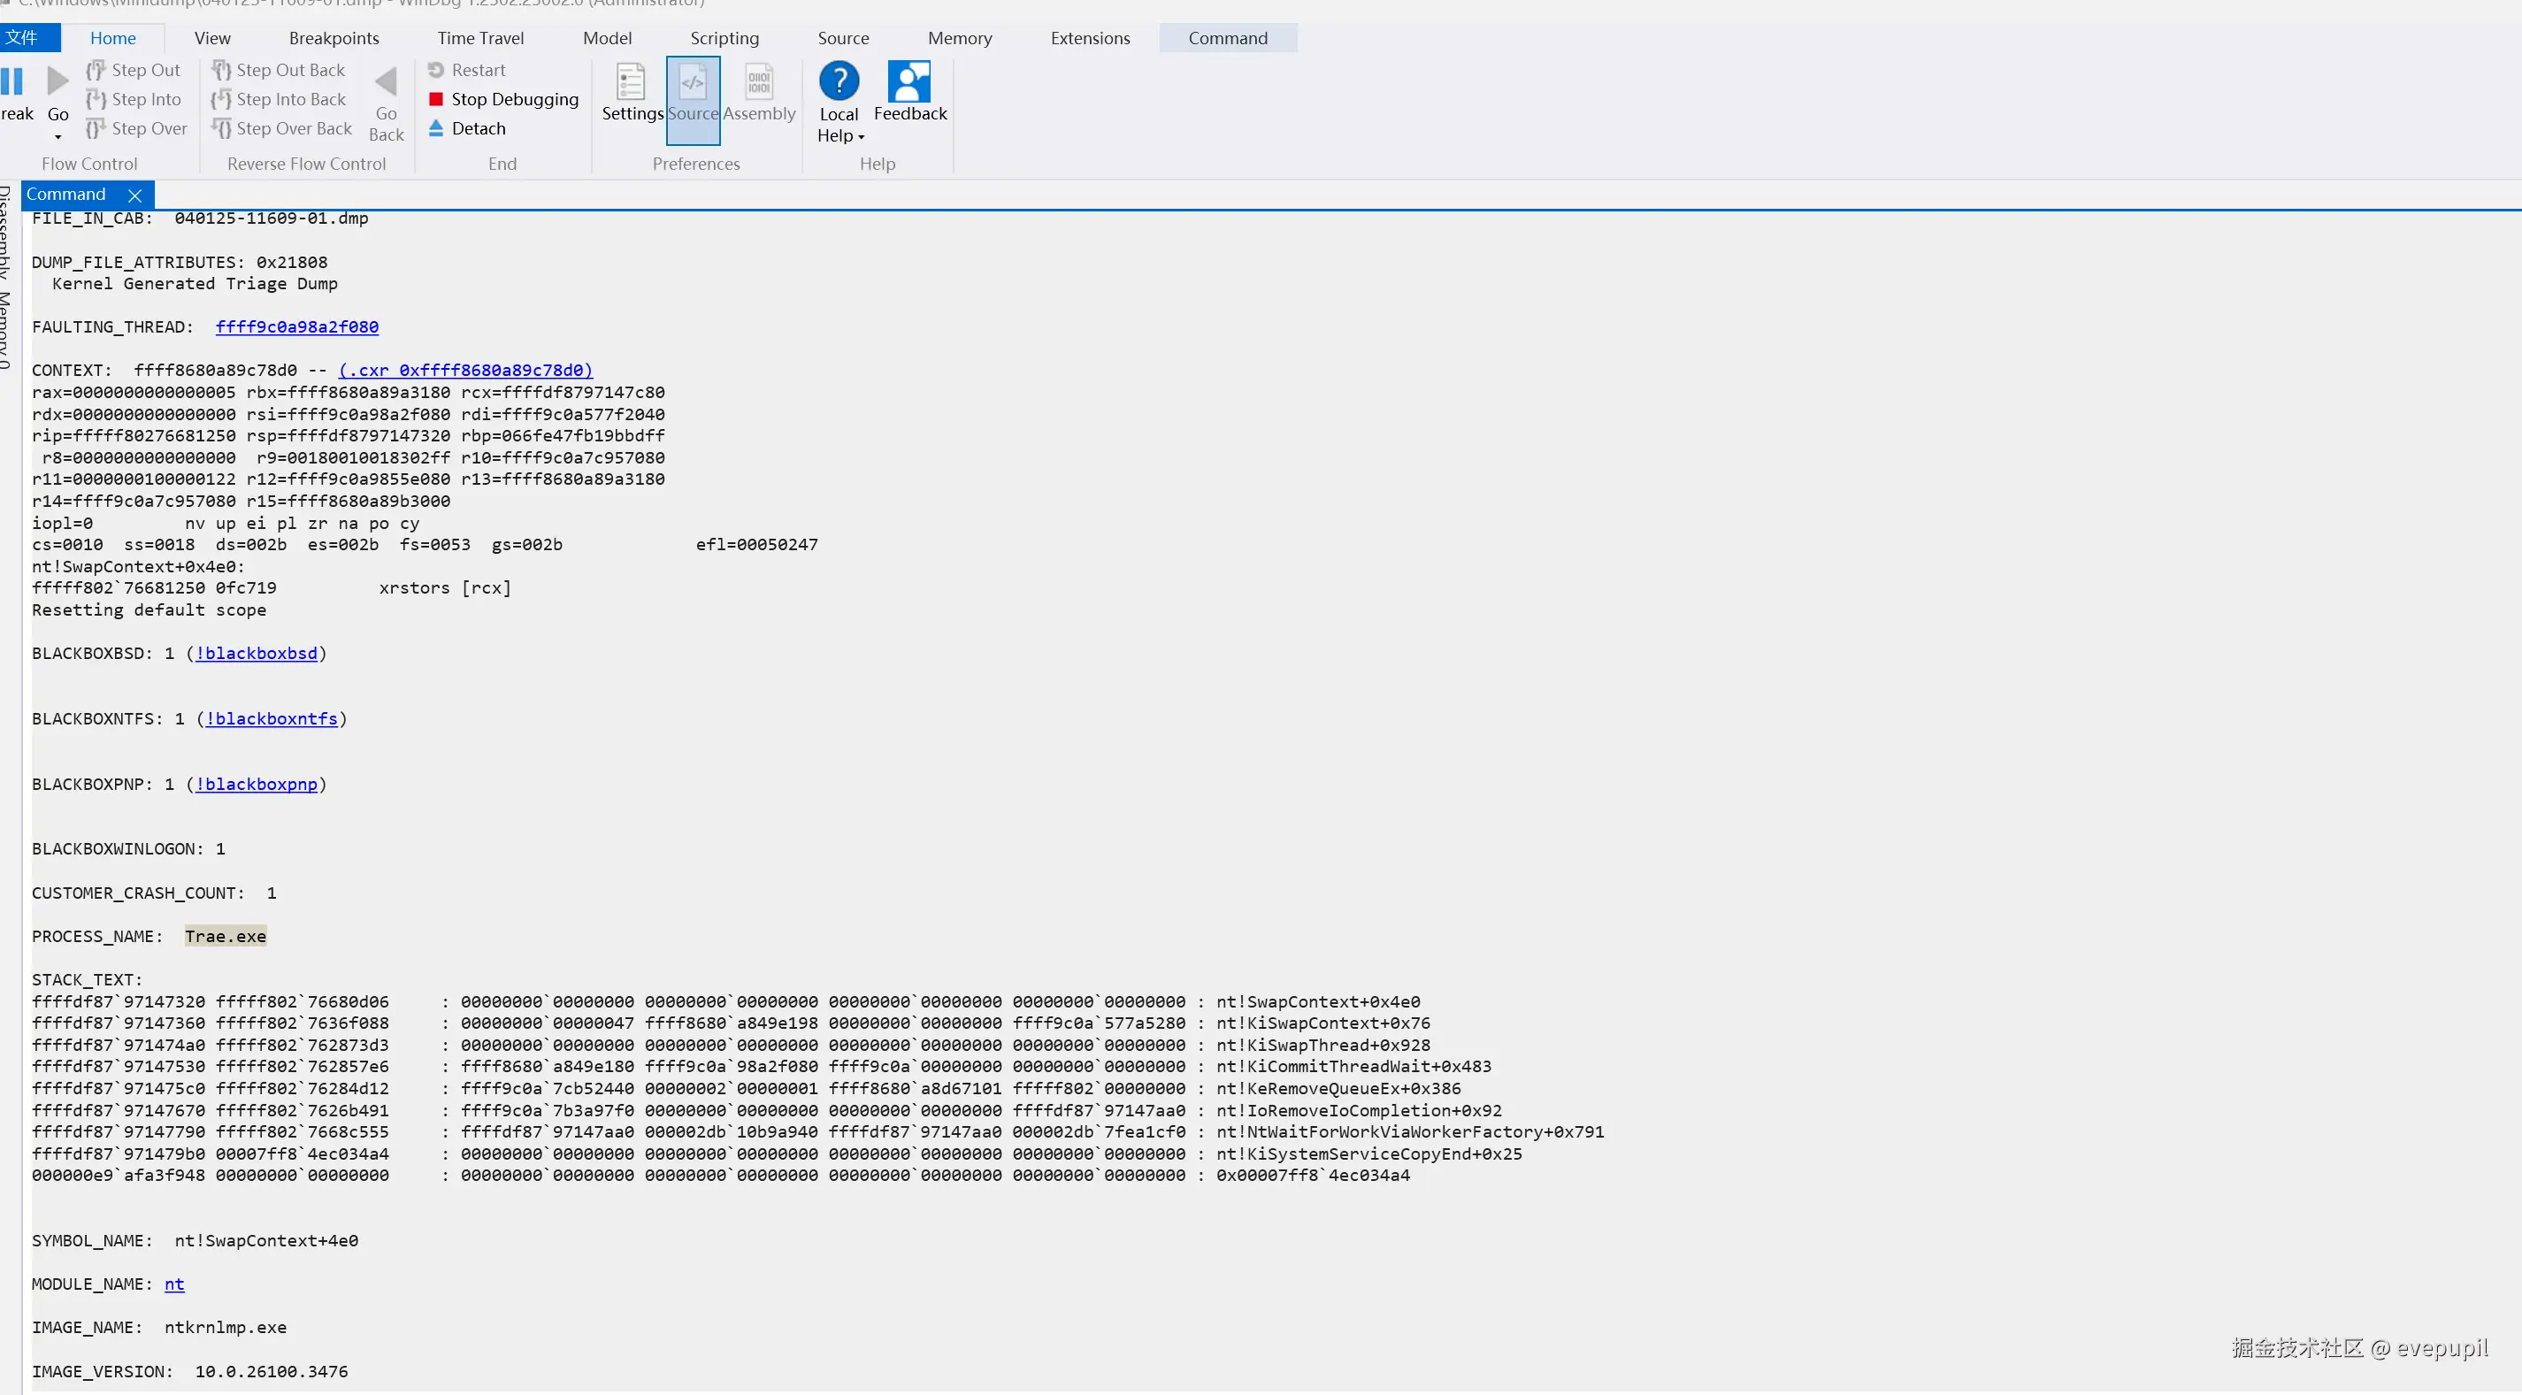This screenshot has height=1395, width=2522.
Task: Open the Feedback icon
Action: pyautogui.click(x=909, y=82)
